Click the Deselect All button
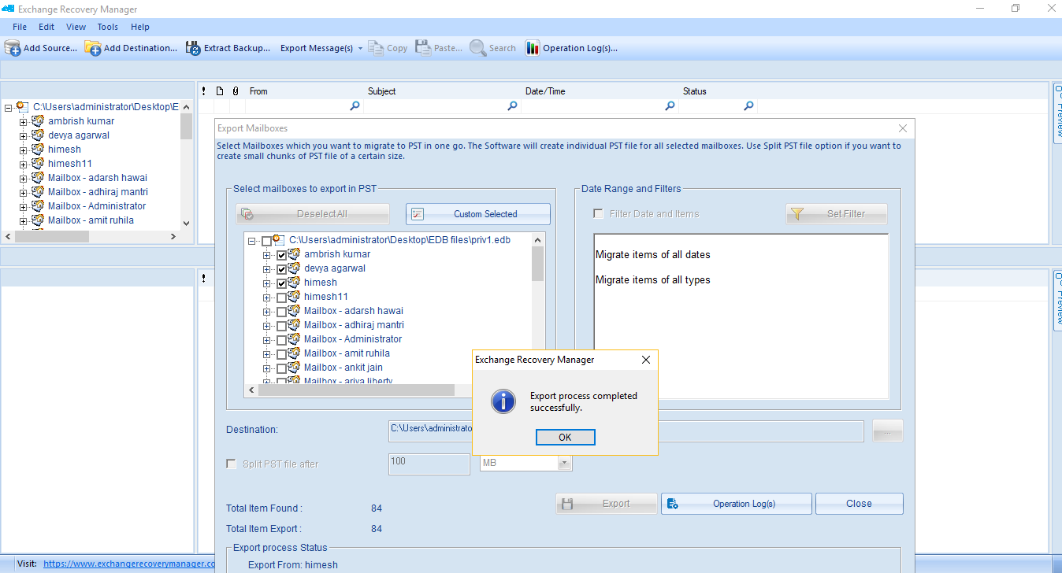This screenshot has width=1062, height=573. [x=313, y=214]
